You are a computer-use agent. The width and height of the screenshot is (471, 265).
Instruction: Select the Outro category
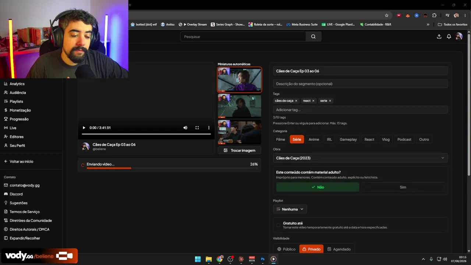[424, 139]
